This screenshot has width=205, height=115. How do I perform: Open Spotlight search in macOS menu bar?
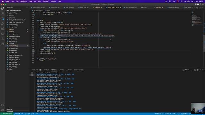tap(185, 1)
